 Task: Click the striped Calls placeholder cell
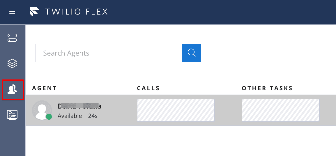point(176,110)
